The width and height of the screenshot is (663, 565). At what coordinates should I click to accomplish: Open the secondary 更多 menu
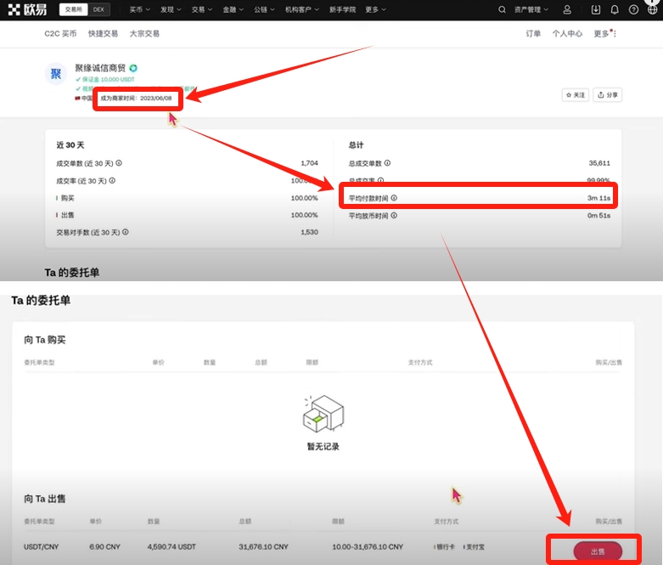pyautogui.click(x=602, y=33)
